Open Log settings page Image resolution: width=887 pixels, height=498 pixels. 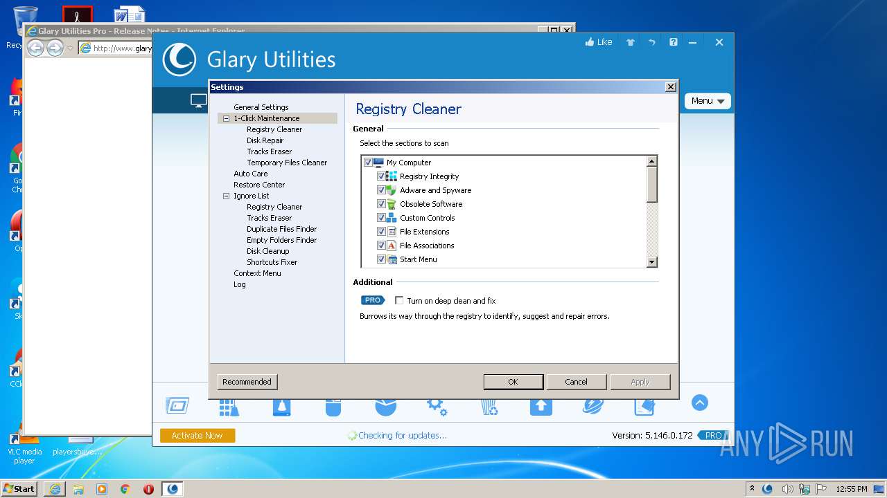coord(240,284)
